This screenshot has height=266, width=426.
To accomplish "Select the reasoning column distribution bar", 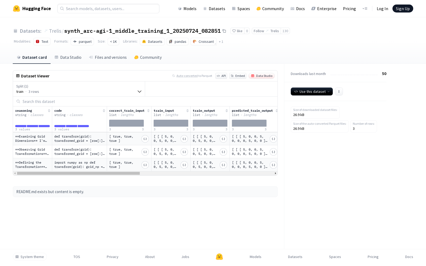I will coord(32,126).
